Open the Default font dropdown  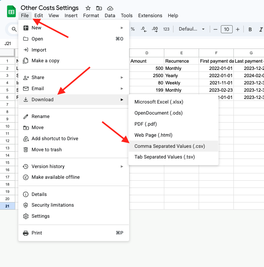pyautogui.click(x=191, y=29)
